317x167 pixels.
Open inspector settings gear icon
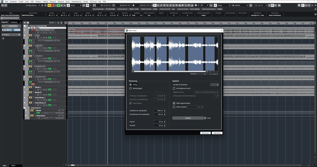click(3, 38)
